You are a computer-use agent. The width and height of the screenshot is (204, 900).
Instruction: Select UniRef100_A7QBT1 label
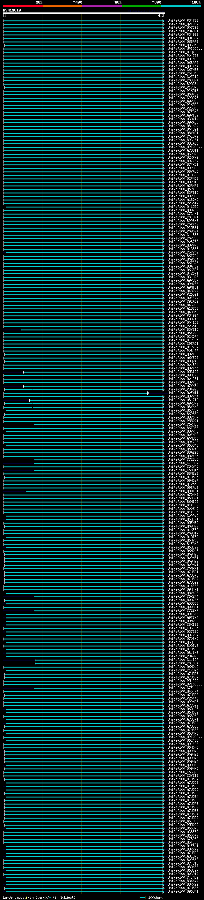(x=183, y=151)
